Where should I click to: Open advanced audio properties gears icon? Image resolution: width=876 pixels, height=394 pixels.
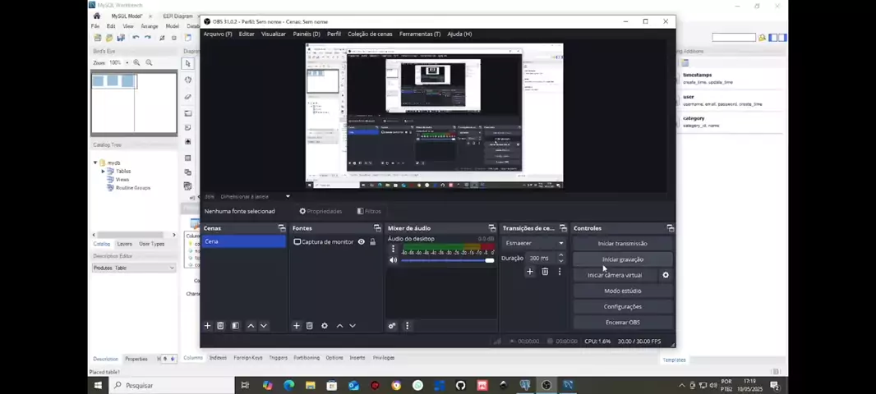pyautogui.click(x=392, y=326)
